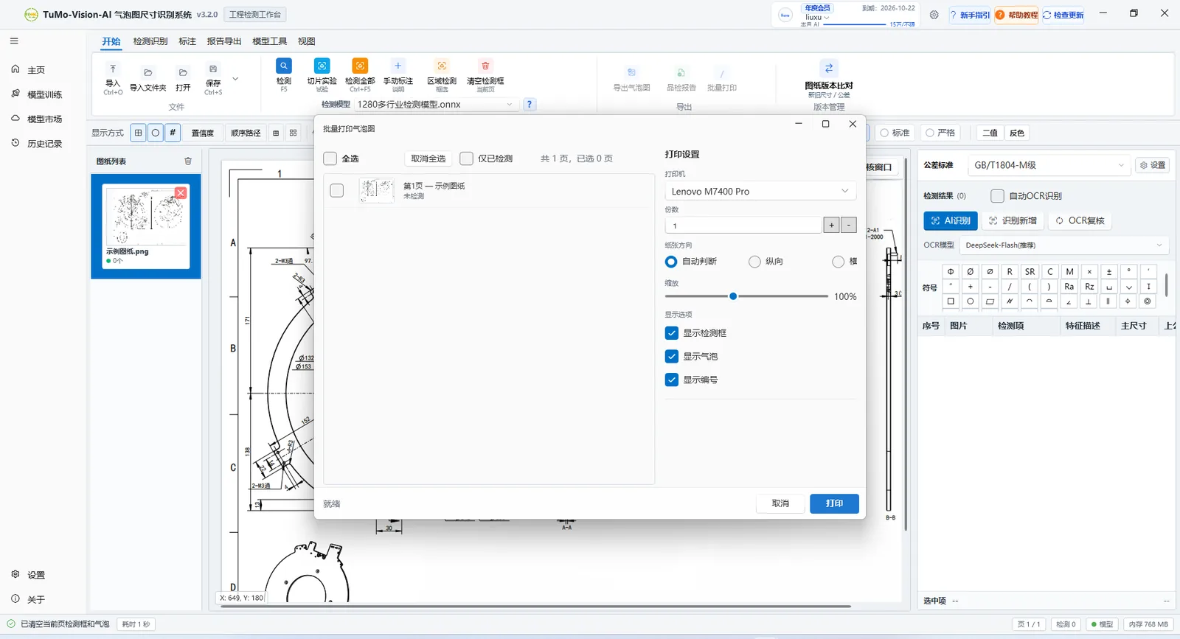Click 取消全选 button
This screenshot has height=639, width=1180.
428,158
